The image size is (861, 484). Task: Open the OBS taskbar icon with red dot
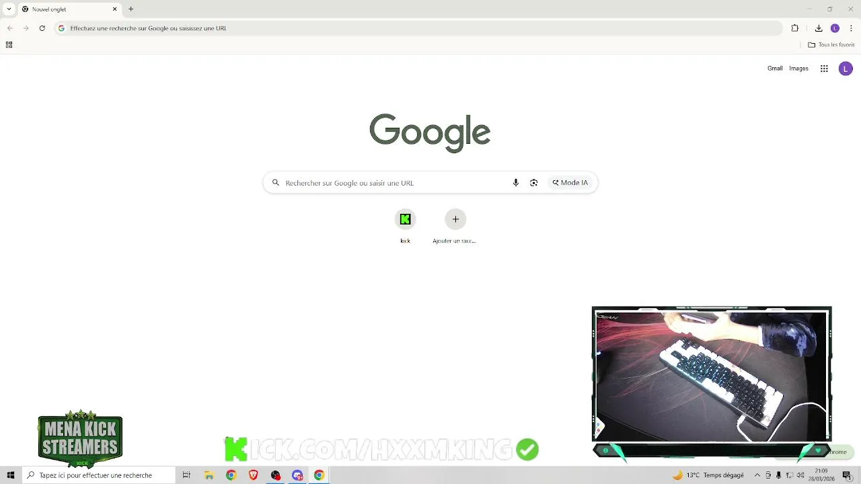[x=275, y=475]
